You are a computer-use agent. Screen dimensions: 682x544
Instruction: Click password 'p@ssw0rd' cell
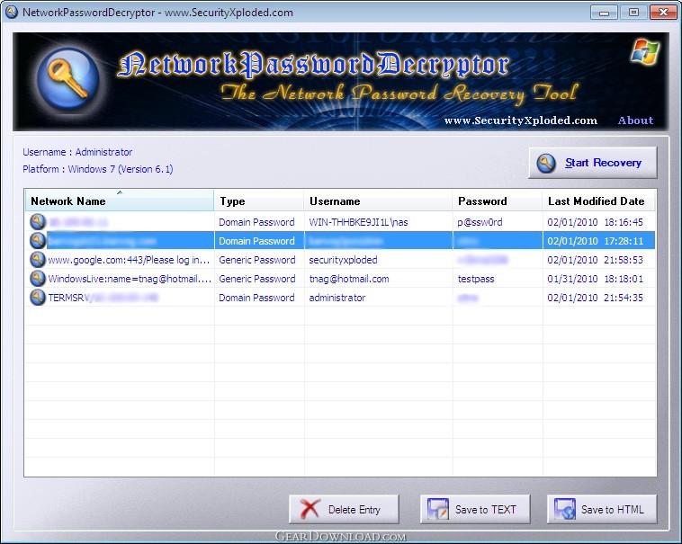point(480,222)
